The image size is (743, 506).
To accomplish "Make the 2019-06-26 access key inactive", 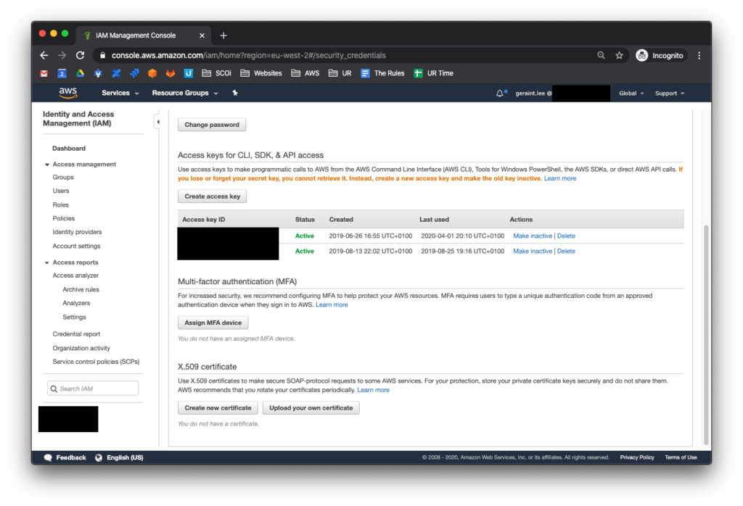I will pos(533,236).
